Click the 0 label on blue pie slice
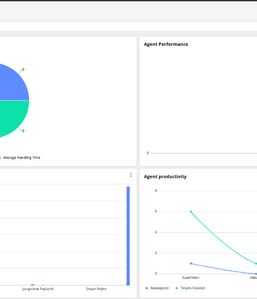 [23, 69]
